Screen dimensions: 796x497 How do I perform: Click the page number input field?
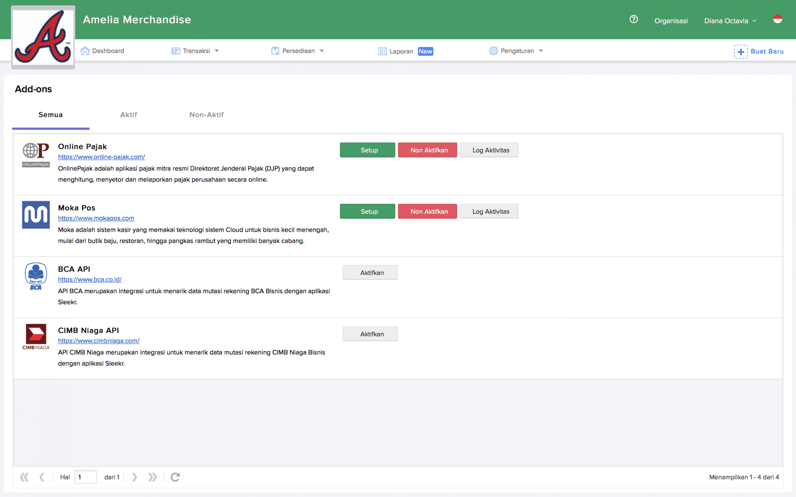click(x=86, y=477)
